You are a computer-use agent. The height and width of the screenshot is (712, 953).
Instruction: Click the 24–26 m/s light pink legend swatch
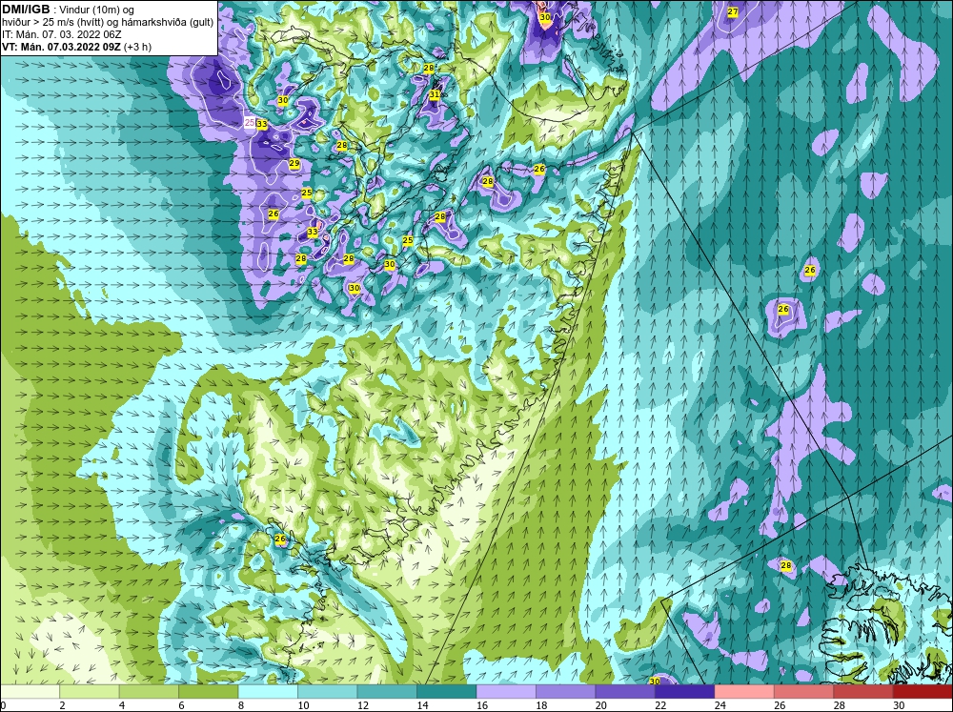coord(744,692)
